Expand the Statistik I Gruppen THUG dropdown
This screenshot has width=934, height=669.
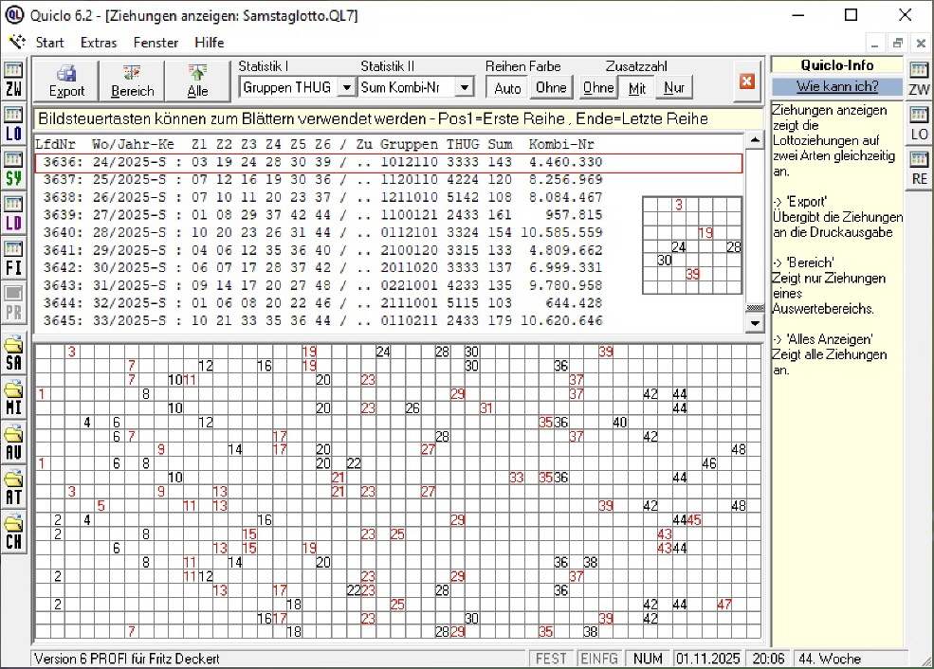346,87
